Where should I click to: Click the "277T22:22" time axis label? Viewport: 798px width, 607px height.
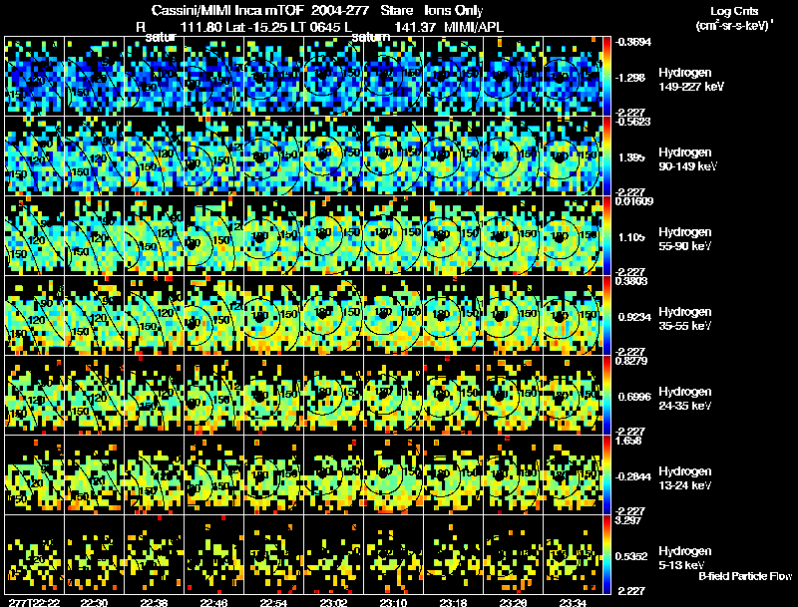[x=34, y=603]
